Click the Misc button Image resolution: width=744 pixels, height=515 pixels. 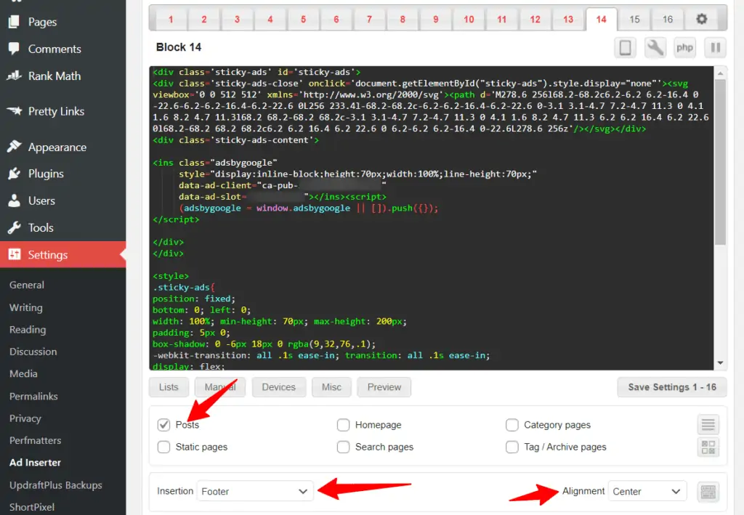tap(331, 387)
